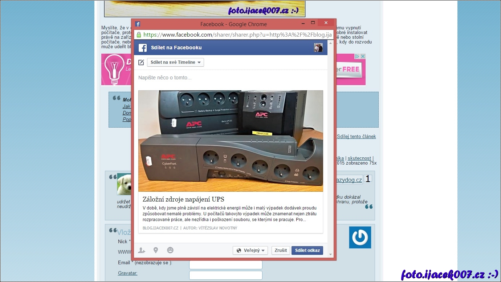The image size is (501, 282).
Task: Click the UPS article preview image
Action: click(x=231, y=141)
